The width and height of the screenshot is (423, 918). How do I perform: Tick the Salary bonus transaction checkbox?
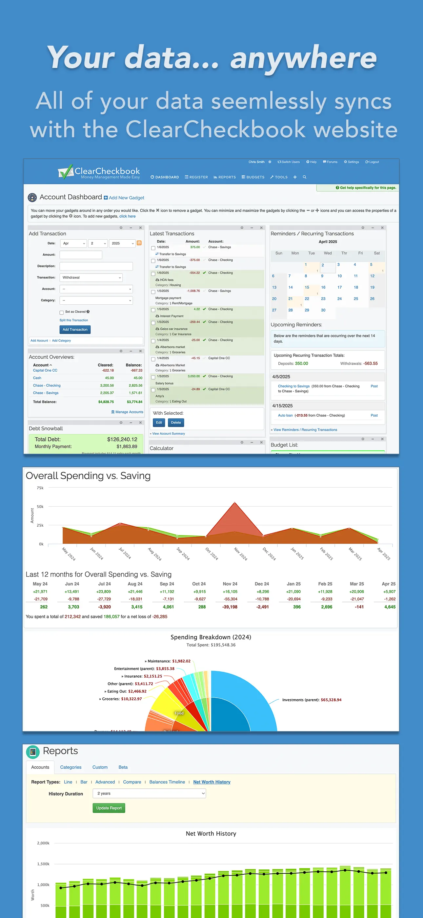(153, 377)
